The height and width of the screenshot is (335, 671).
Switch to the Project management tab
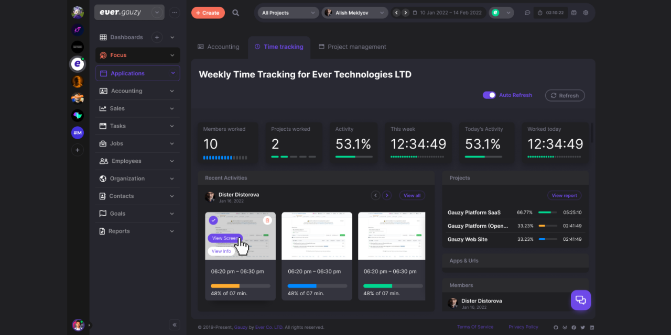point(352,47)
